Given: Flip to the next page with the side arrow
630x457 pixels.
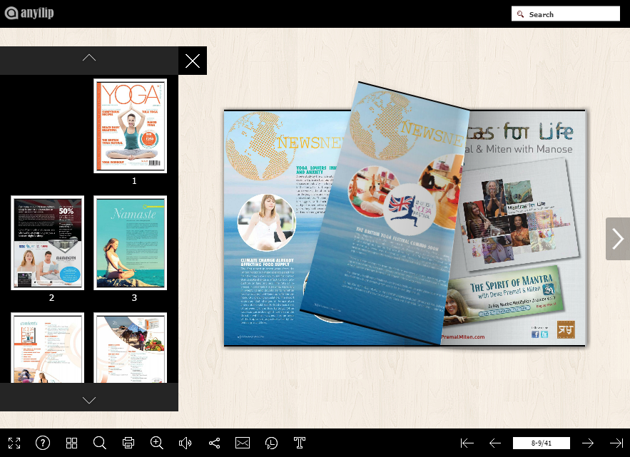Looking at the screenshot, I should (x=618, y=239).
